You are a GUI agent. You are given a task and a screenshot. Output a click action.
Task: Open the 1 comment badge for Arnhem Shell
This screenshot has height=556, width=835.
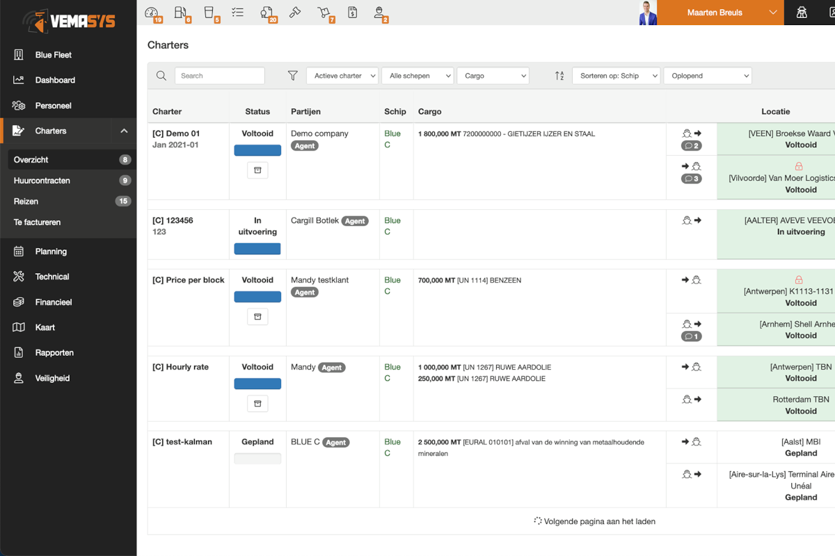pos(691,336)
